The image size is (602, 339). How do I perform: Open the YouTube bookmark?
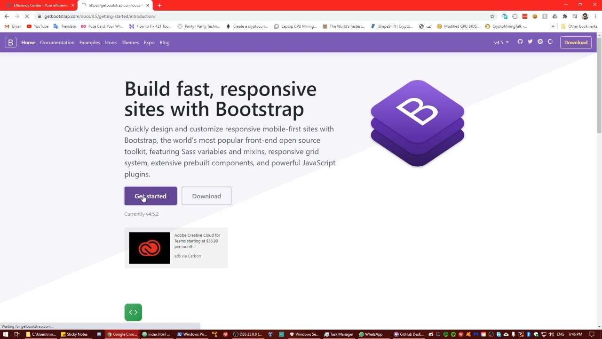click(38, 26)
